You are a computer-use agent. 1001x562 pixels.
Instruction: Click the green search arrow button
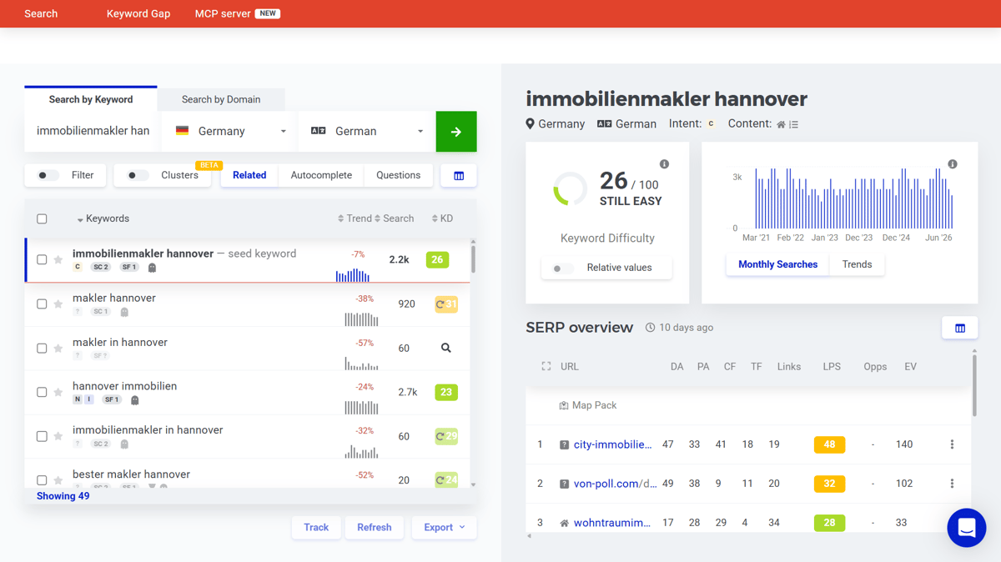(x=456, y=132)
